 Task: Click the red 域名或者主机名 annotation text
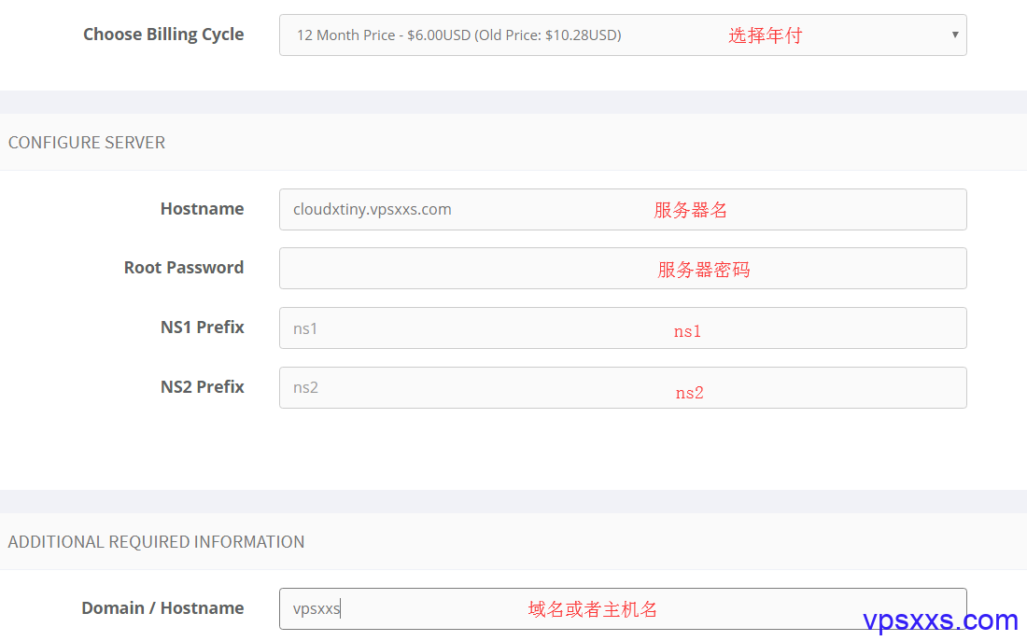(x=592, y=609)
